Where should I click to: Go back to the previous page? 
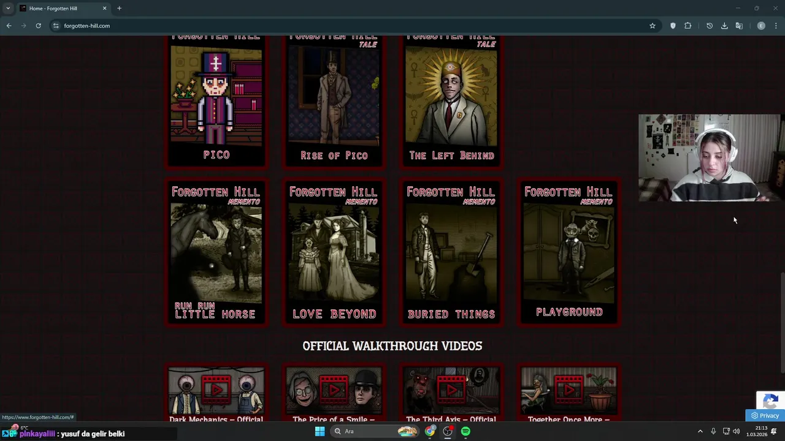[x=9, y=26]
